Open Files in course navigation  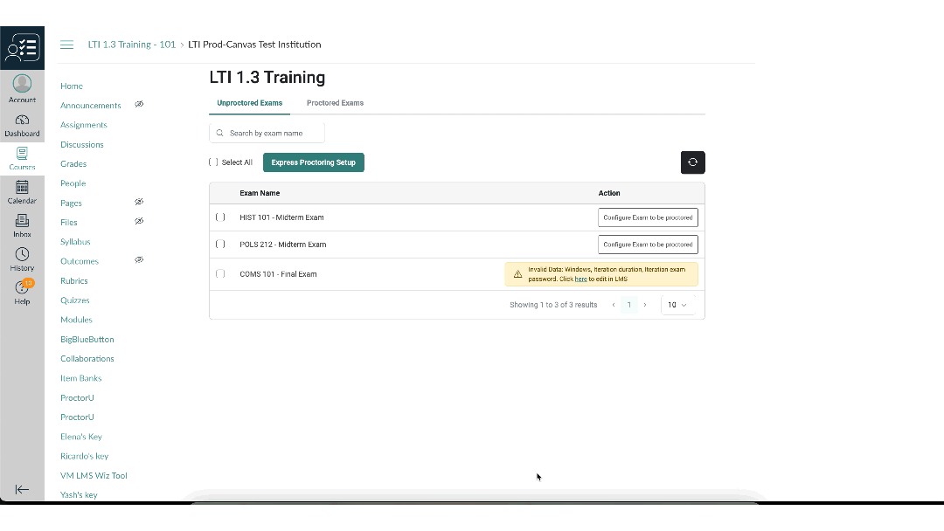coord(69,222)
